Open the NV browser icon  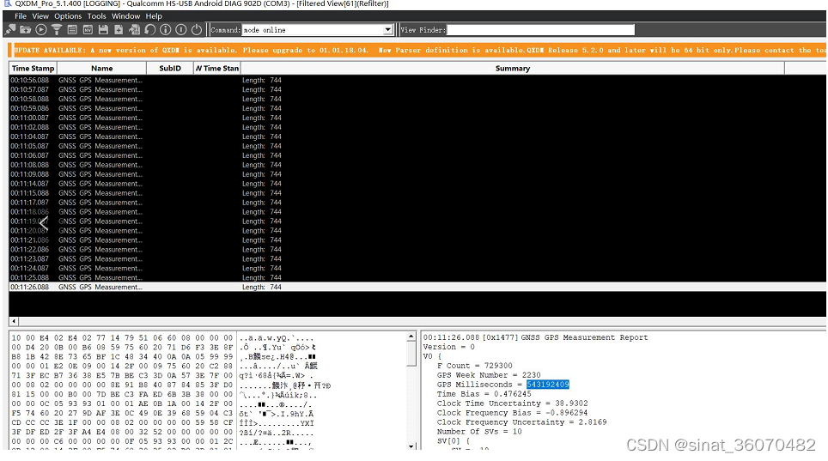pyautogui.click(x=88, y=30)
